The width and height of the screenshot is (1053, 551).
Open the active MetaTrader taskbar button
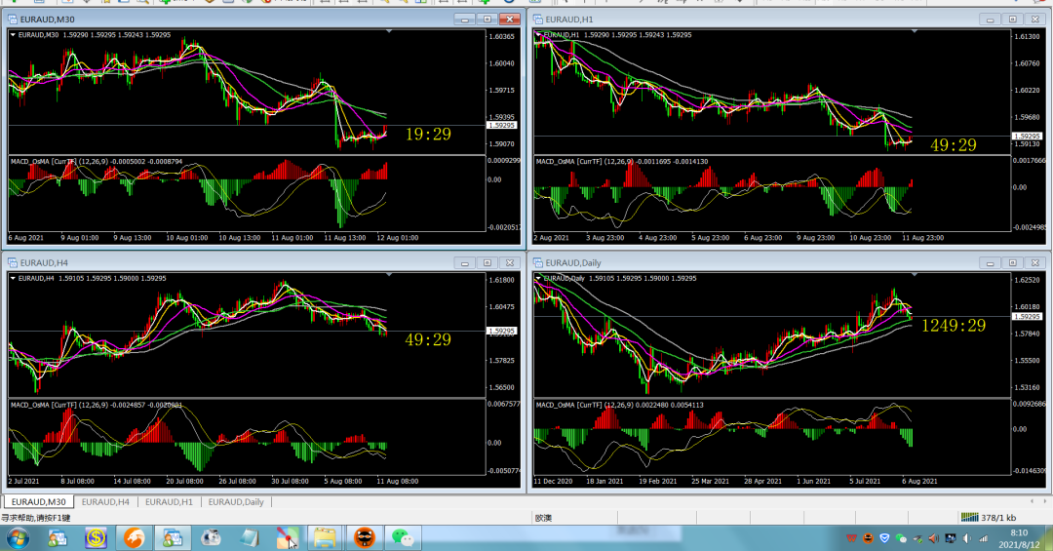pyautogui.click(x=173, y=538)
